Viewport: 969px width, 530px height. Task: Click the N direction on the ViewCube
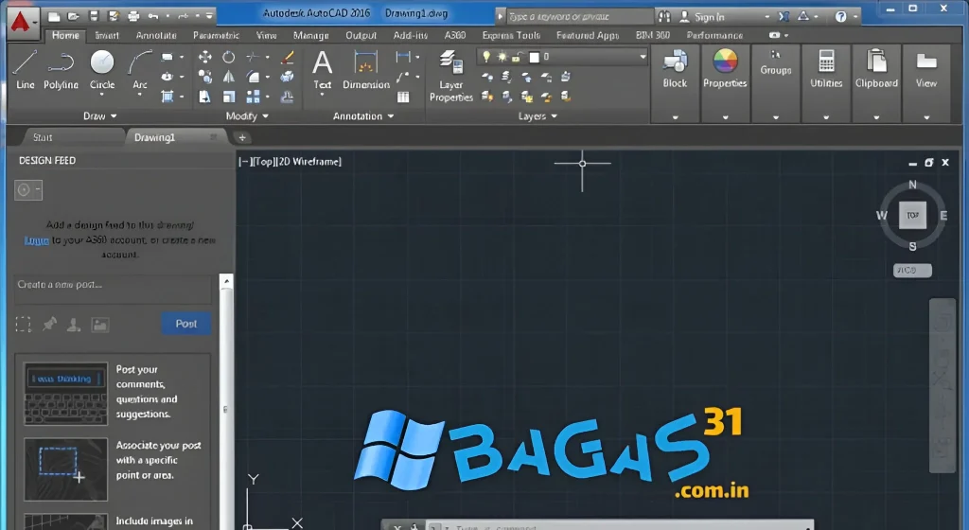(x=913, y=185)
